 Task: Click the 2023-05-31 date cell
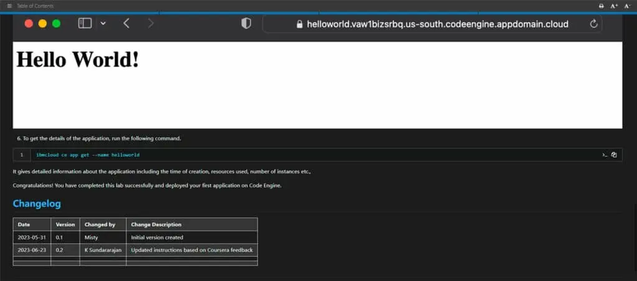32,237
